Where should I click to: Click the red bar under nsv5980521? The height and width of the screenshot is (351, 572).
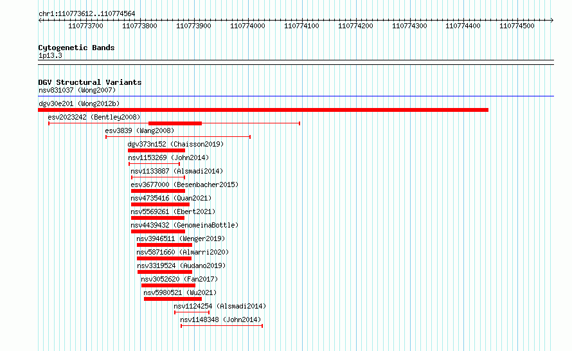[173, 299]
